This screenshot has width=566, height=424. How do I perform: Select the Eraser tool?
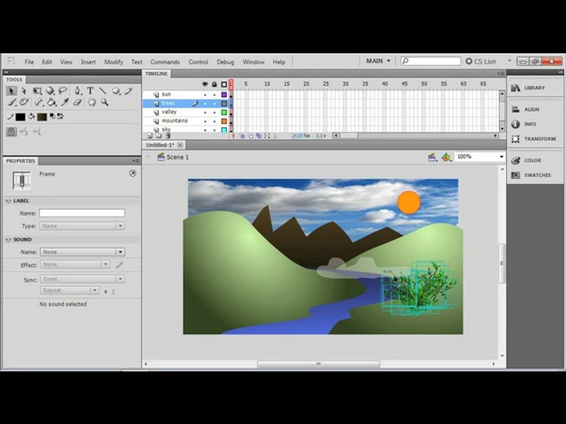[x=78, y=102]
